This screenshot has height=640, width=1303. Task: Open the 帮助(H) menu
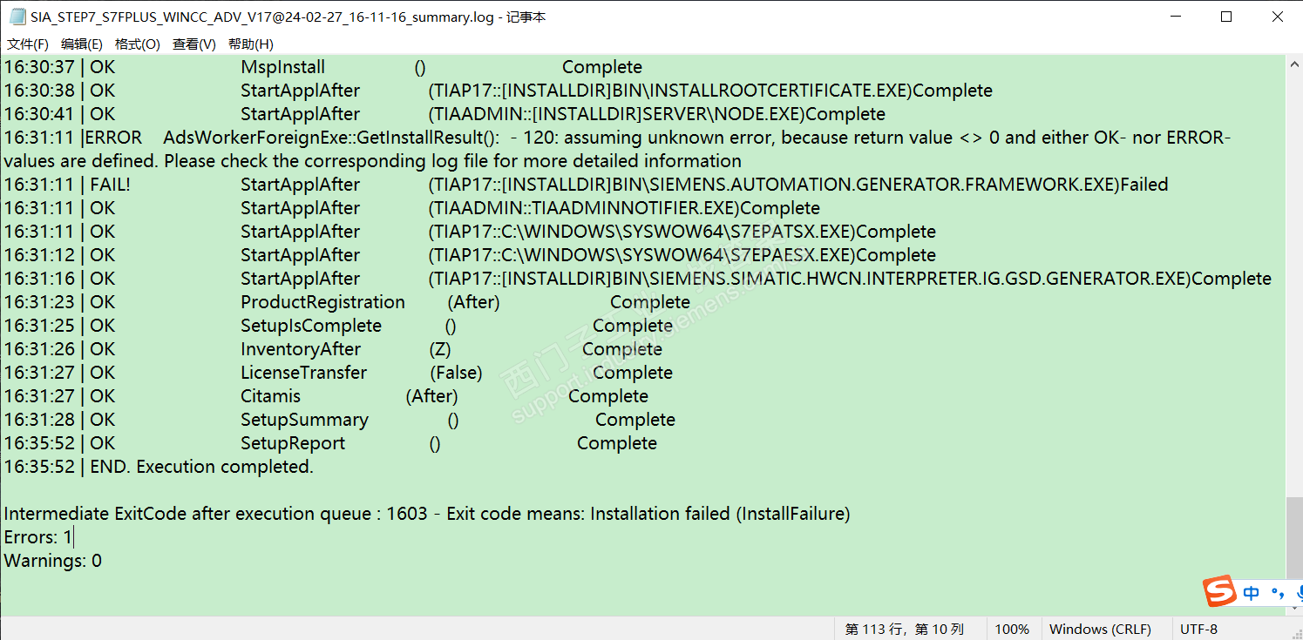tap(251, 44)
